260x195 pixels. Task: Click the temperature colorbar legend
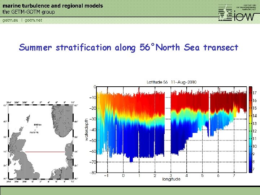(x=250, y=130)
